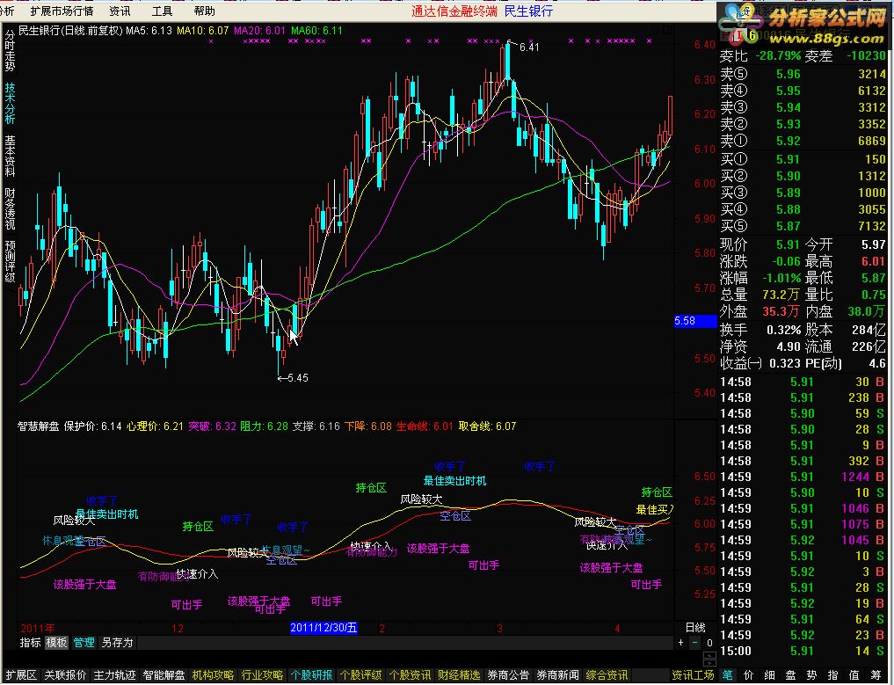Screen dimensions: 894x685
Task: Click the 卖⑤ 5.96 order row
Action: tap(803, 74)
